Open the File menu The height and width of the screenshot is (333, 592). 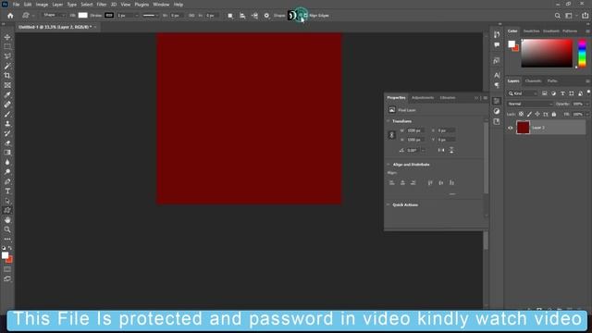click(x=16, y=5)
